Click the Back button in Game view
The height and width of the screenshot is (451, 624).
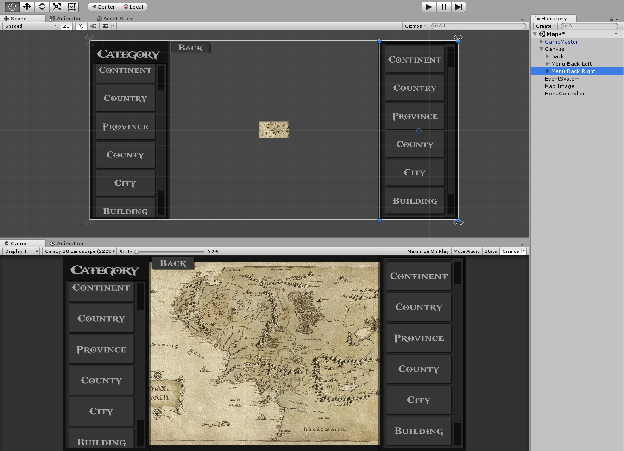tap(173, 263)
